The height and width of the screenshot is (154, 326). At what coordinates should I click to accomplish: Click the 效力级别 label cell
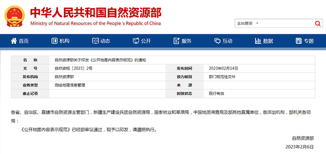pos(185,77)
